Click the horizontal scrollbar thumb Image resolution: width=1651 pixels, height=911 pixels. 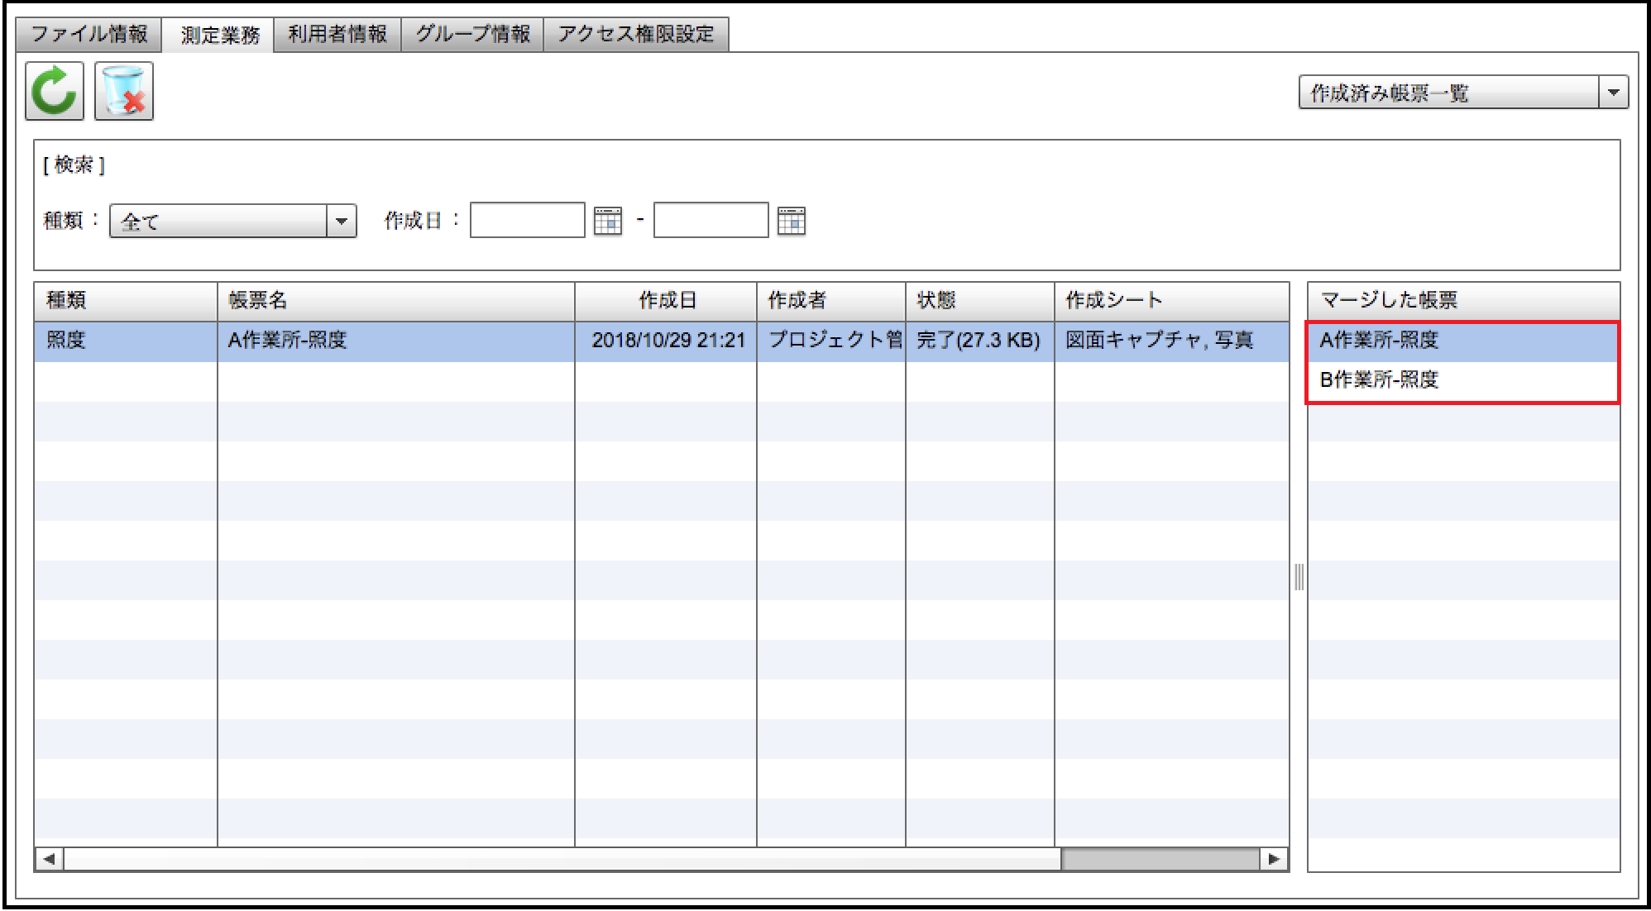[1160, 859]
